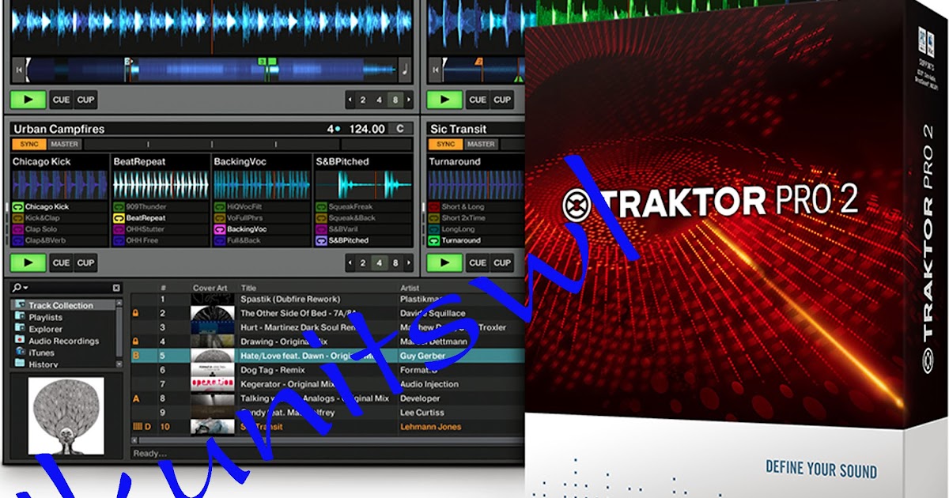This screenshot has width=949, height=498.
Task: Trigger the Short & Long slot icon
Action: 434,207
